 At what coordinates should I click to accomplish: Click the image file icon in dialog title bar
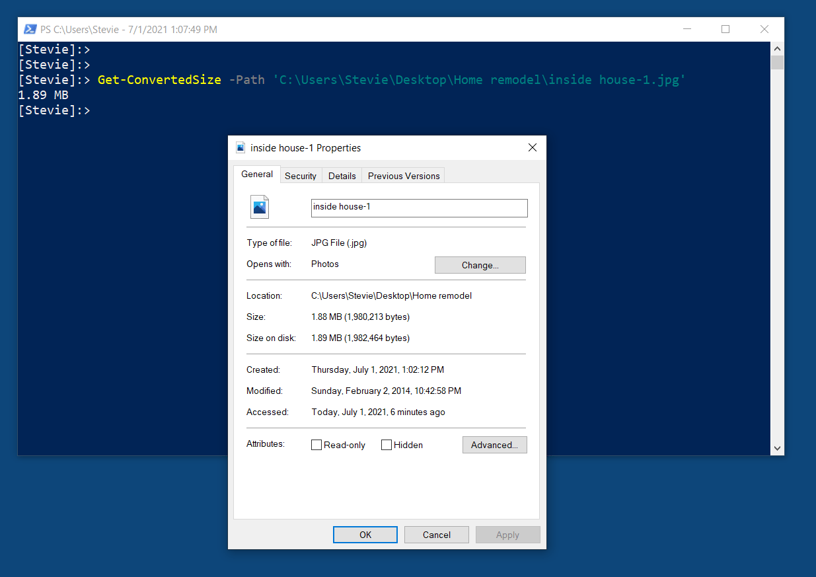pos(241,147)
